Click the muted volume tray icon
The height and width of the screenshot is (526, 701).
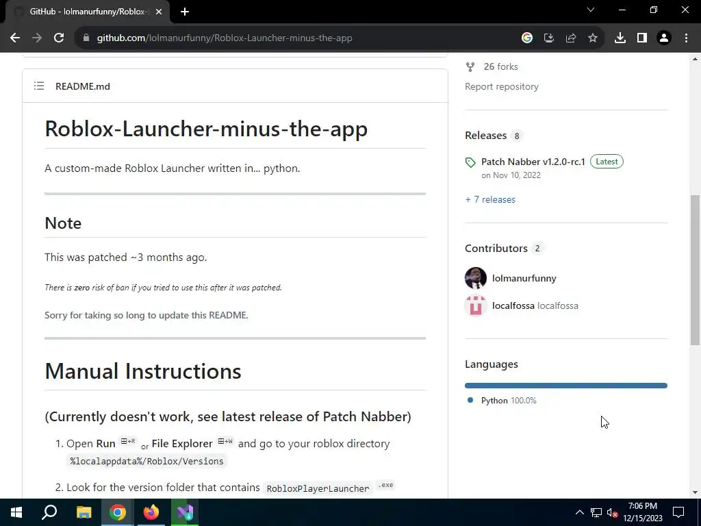coord(613,512)
